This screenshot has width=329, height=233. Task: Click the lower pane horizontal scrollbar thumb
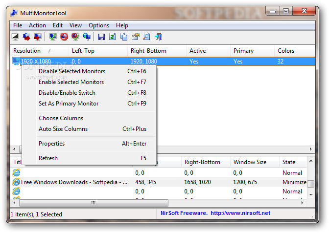(94, 203)
